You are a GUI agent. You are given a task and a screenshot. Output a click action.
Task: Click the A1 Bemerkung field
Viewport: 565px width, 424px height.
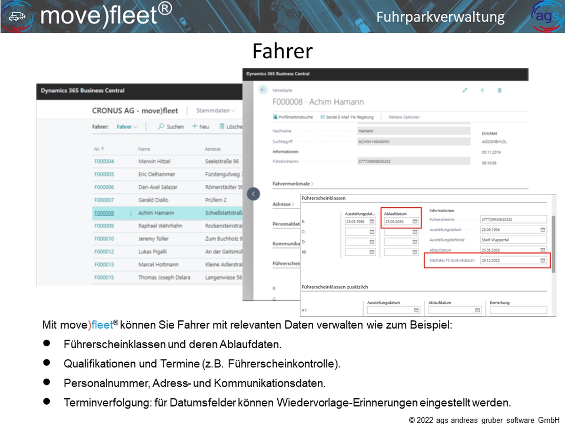(518, 310)
